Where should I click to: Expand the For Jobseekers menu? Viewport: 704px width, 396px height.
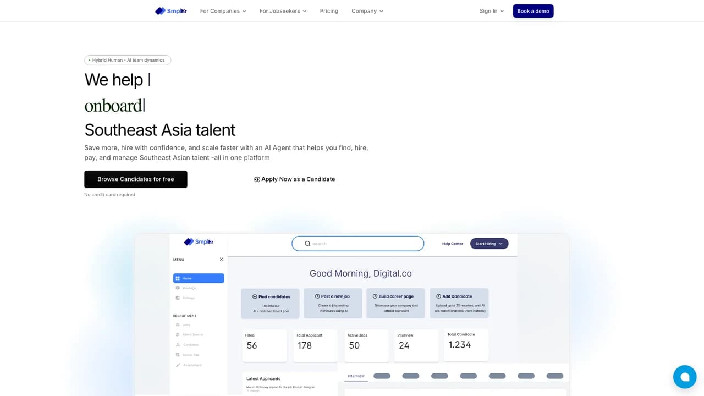click(x=283, y=11)
